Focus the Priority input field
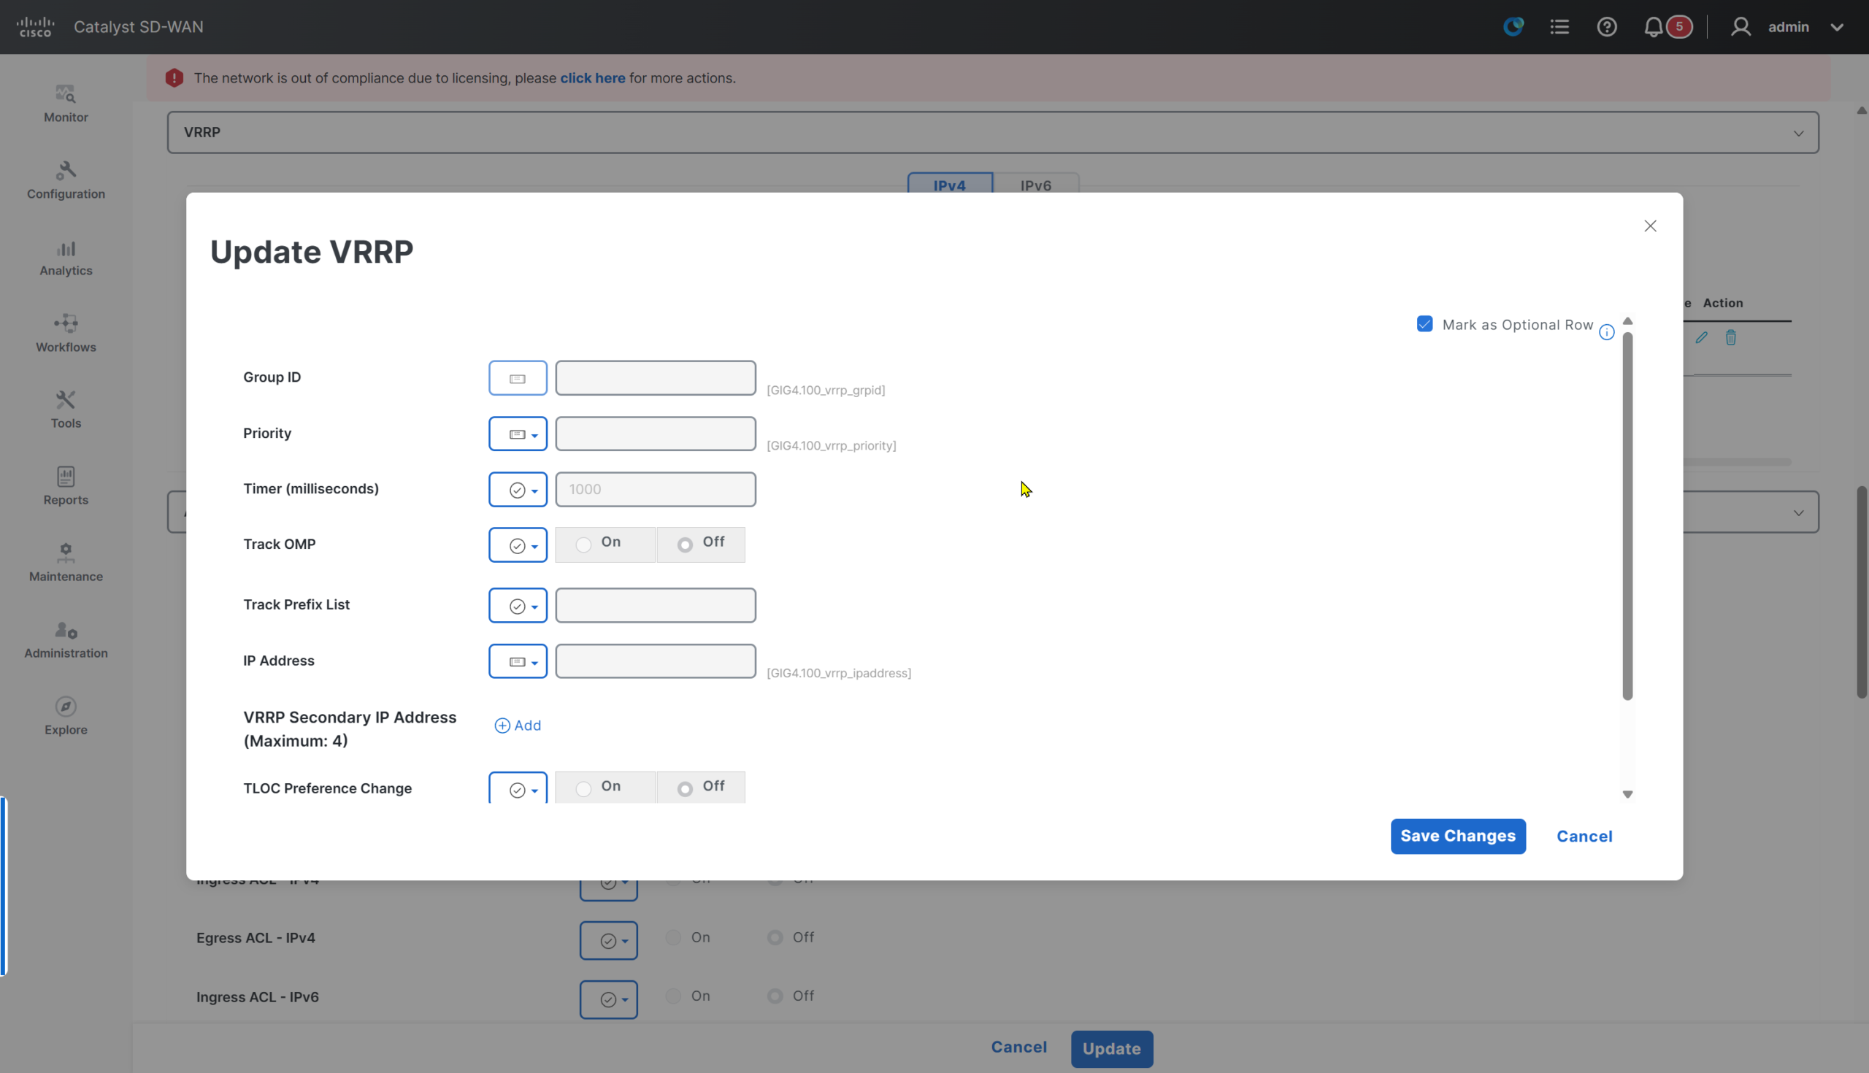This screenshot has width=1869, height=1073. click(655, 434)
